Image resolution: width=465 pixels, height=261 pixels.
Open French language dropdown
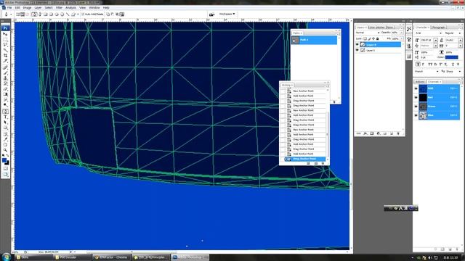click(426, 71)
